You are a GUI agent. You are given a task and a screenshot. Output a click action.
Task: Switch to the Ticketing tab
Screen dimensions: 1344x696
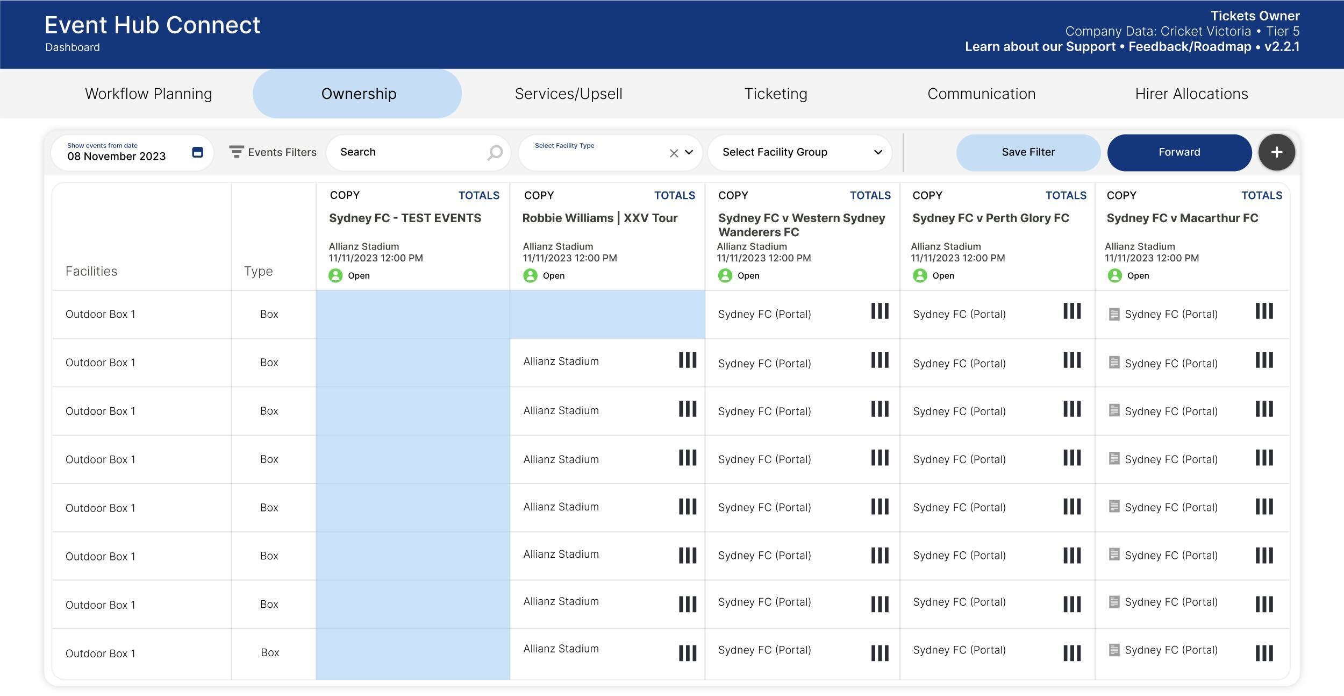(x=775, y=94)
